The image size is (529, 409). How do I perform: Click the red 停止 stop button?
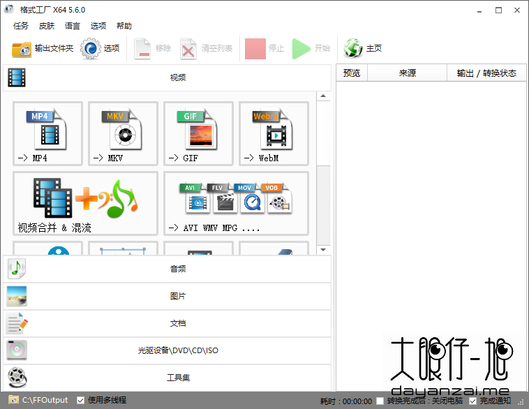[264, 49]
